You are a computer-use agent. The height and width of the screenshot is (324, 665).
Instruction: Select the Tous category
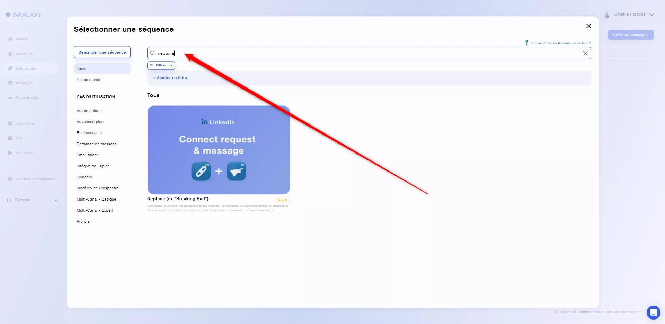pos(102,68)
